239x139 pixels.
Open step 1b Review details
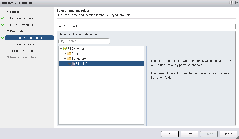[x=24, y=25]
